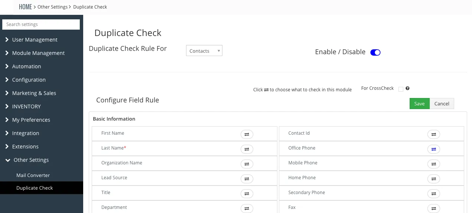The width and height of the screenshot is (472, 213).
Task: Click the Organization Name swap icon
Action: coord(247,164)
